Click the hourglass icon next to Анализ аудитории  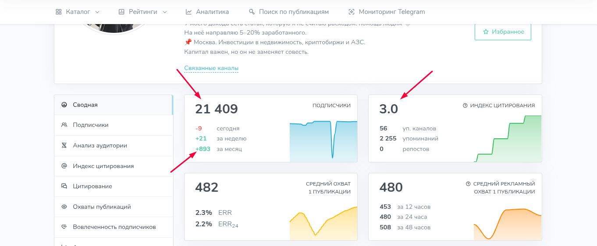pos(64,145)
